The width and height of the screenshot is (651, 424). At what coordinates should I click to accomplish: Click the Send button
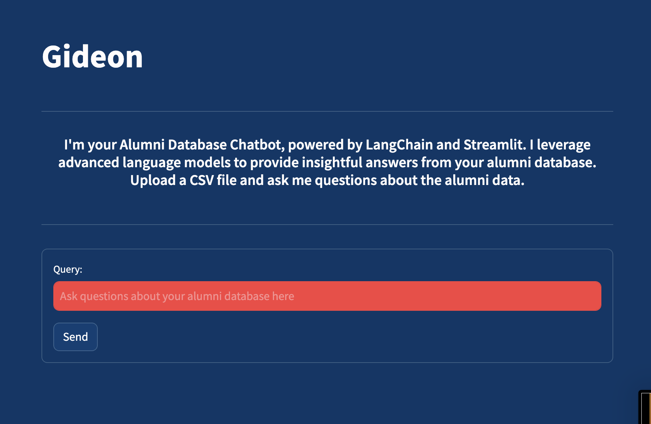point(76,337)
